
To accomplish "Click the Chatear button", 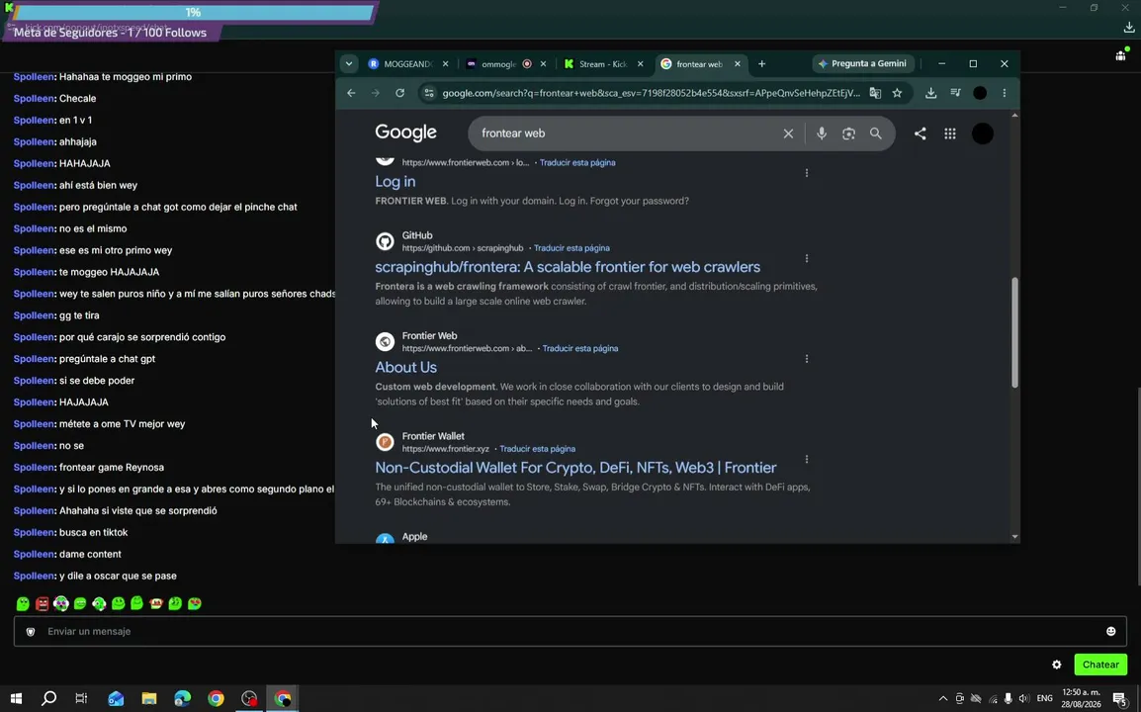I will 1100,665.
